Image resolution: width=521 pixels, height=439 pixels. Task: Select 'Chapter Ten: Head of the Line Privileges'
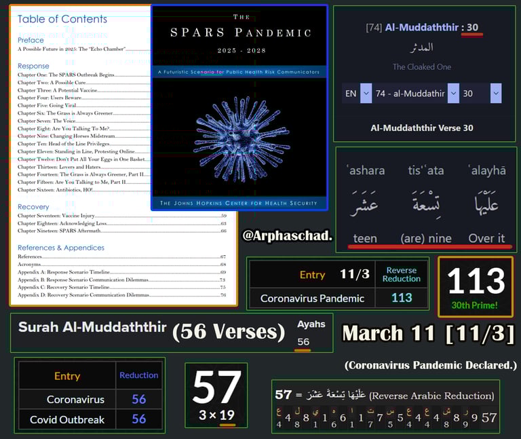[x=64, y=144]
